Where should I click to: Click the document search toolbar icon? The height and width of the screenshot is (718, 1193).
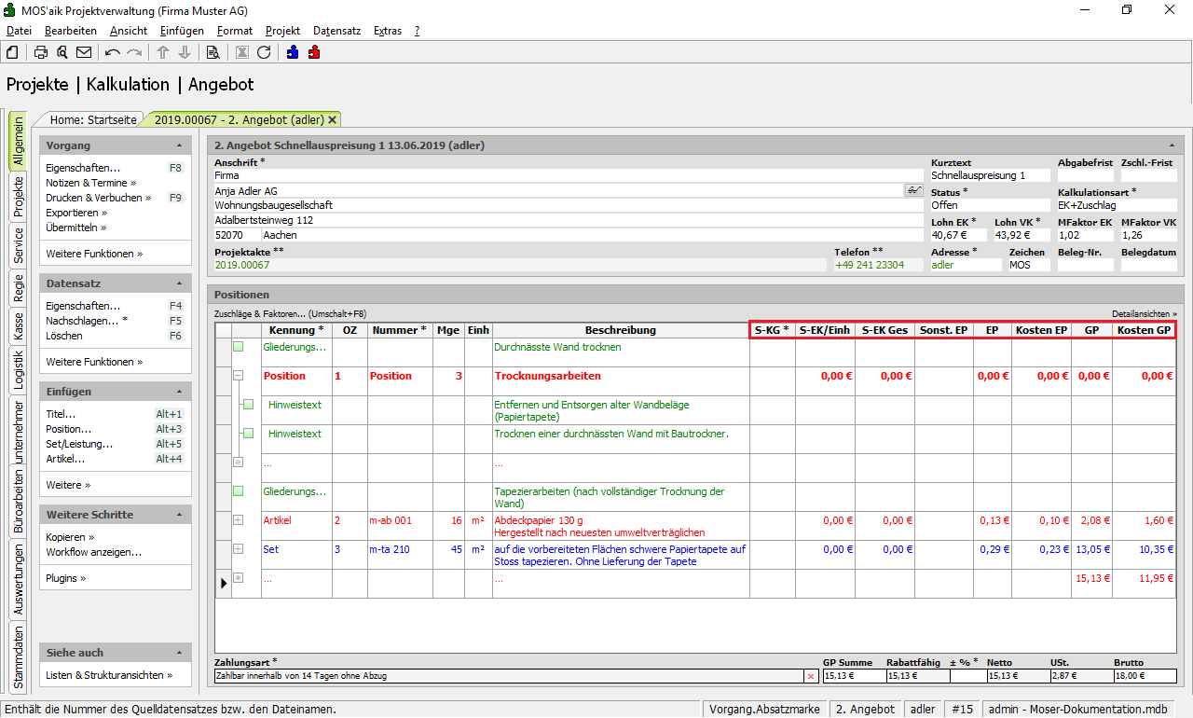point(213,52)
